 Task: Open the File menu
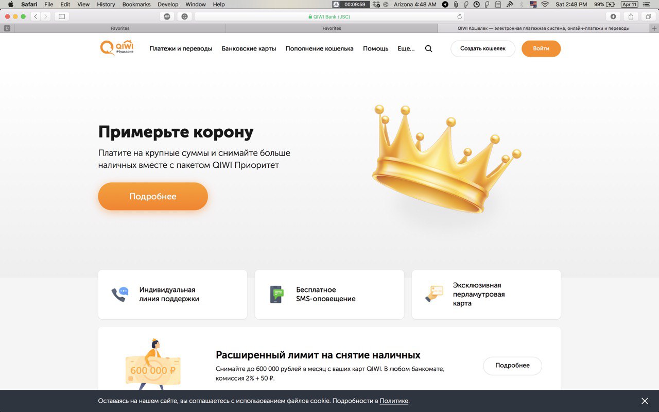pyautogui.click(x=48, y=4)
